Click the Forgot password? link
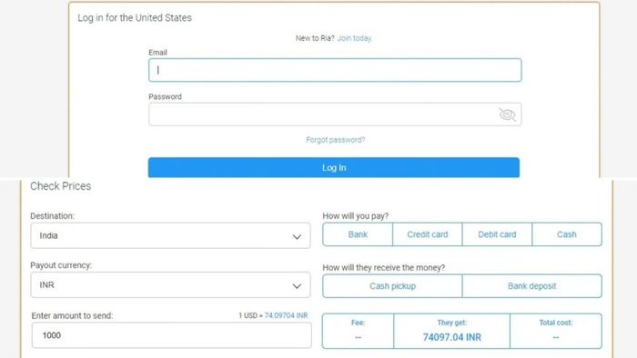 tap(336, 140)
